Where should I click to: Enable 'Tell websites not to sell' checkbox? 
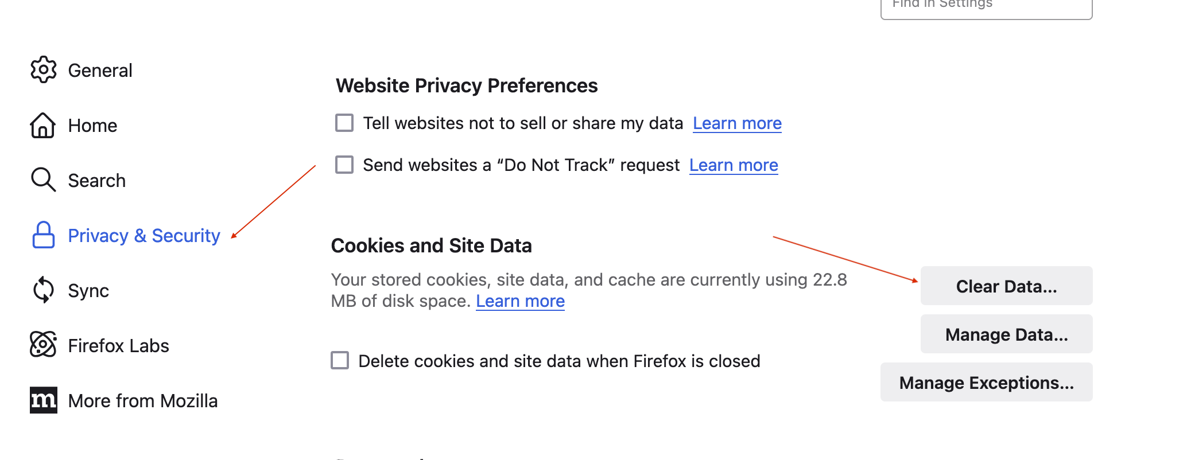click(x=344, y=123)
